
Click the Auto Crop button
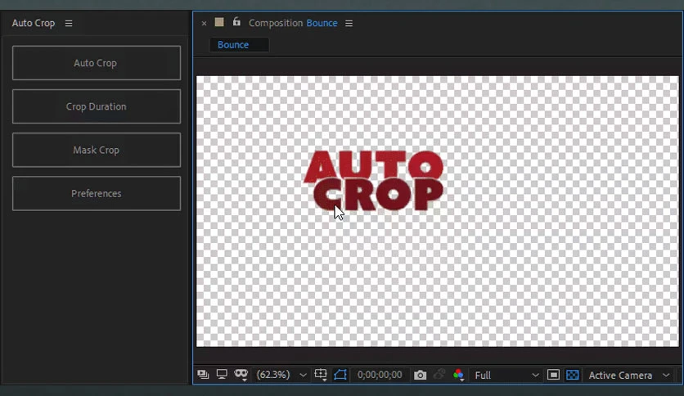pos(97,63)
